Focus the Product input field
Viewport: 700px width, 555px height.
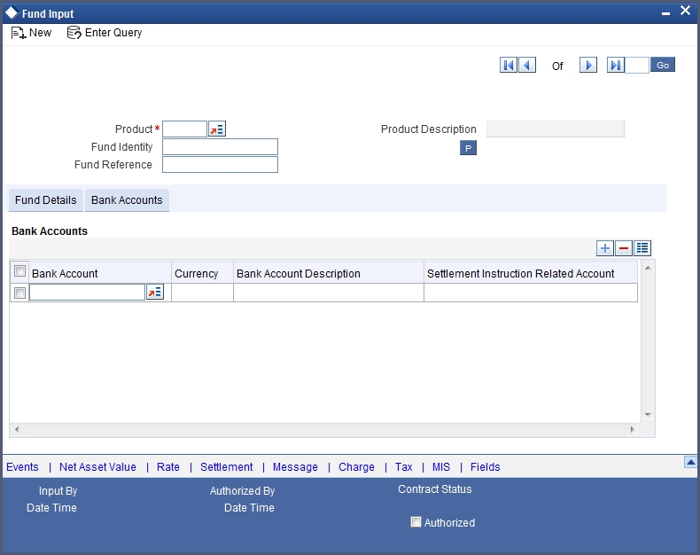click(x=185, y=129)
